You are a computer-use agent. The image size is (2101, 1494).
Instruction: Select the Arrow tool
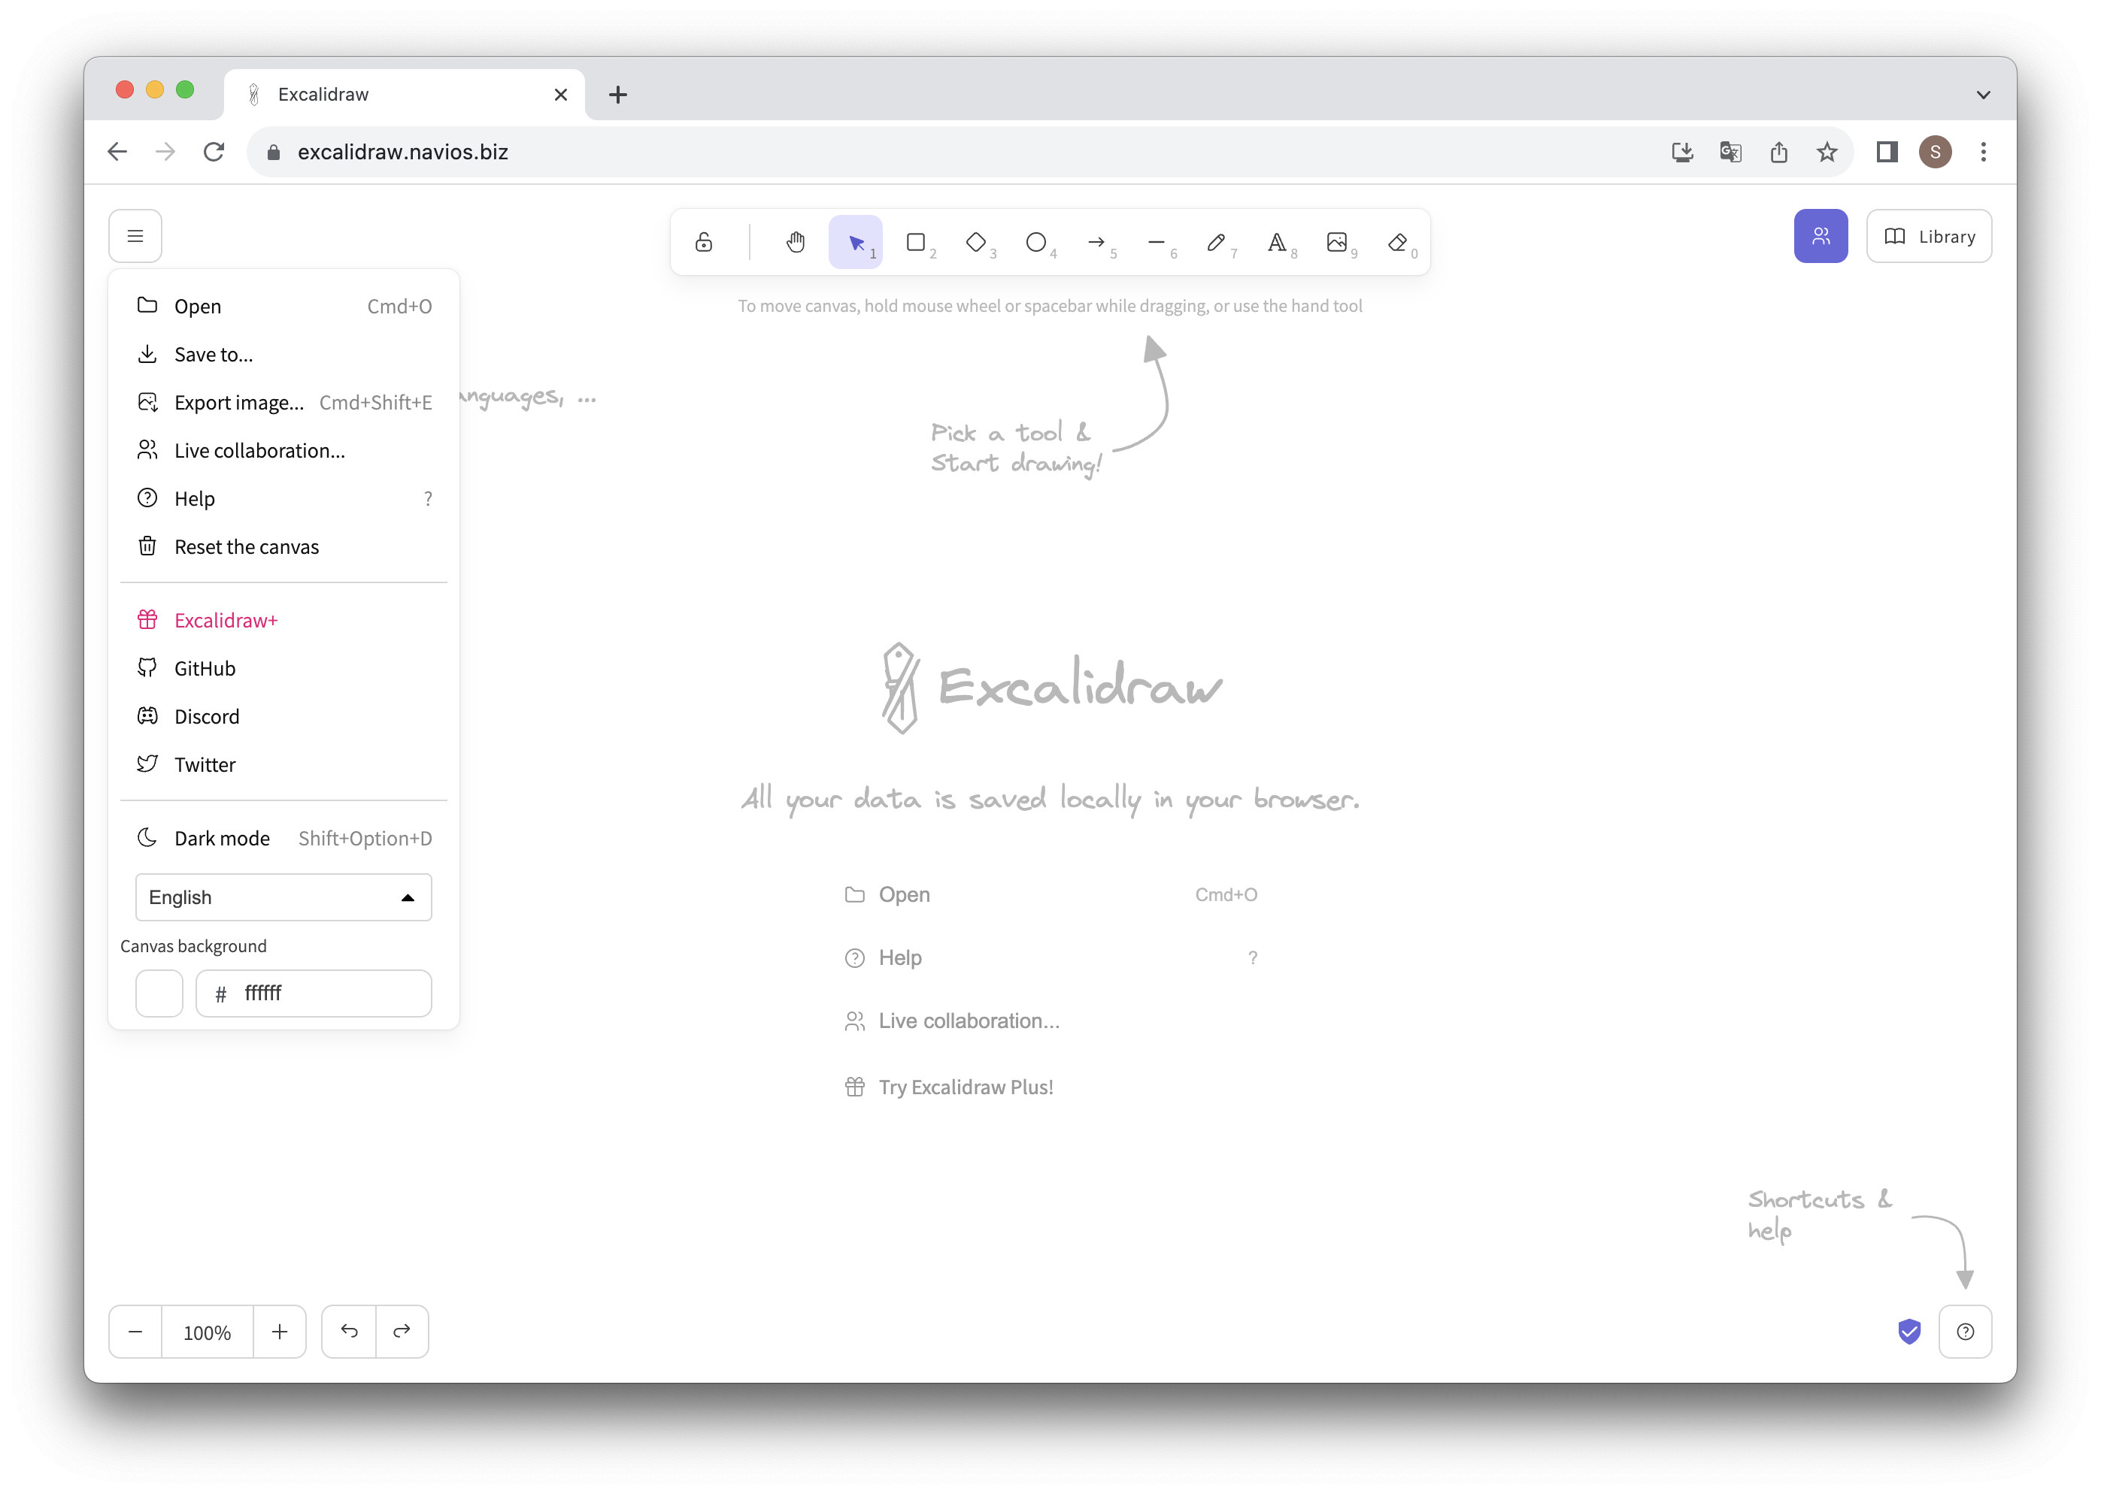[1096, 242]
